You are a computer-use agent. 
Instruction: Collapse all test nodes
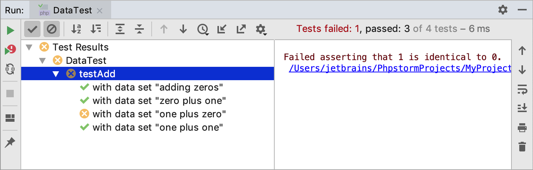click(139, 29)
